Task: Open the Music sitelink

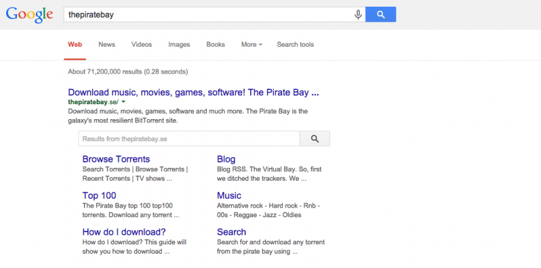Action: coord(229,196)
